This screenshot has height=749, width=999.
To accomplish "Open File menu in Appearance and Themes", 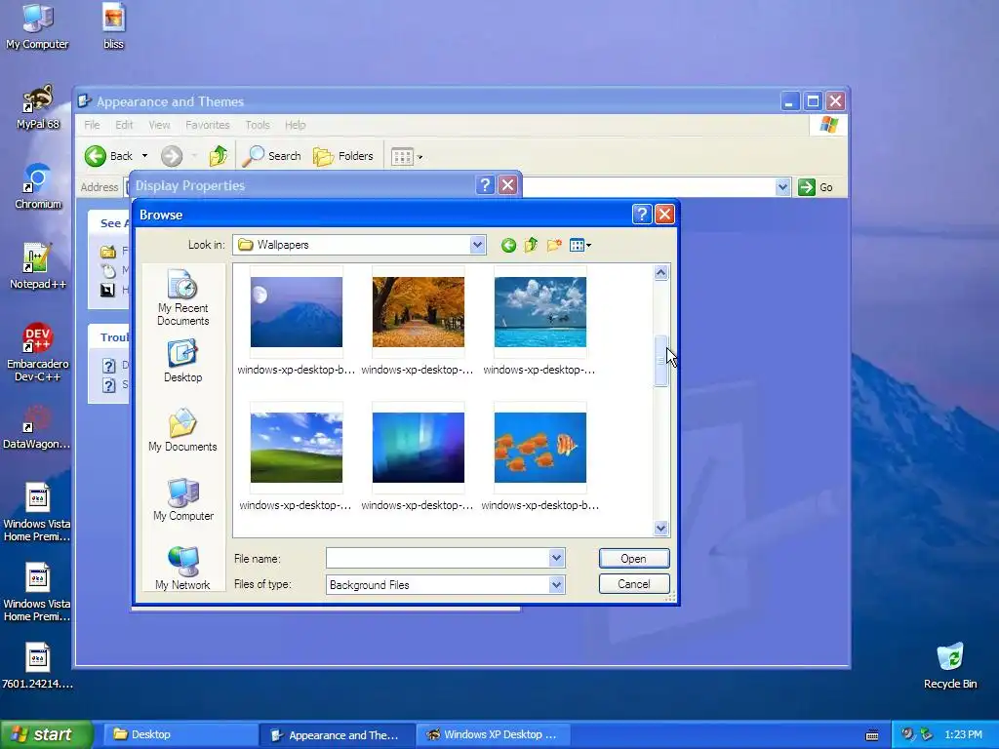I will click(92, 125).
